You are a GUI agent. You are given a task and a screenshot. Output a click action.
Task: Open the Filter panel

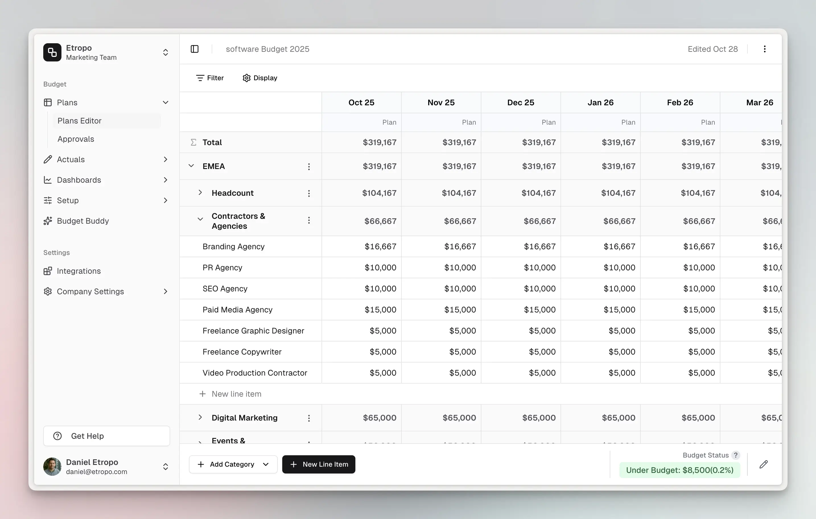click(210, 78)
